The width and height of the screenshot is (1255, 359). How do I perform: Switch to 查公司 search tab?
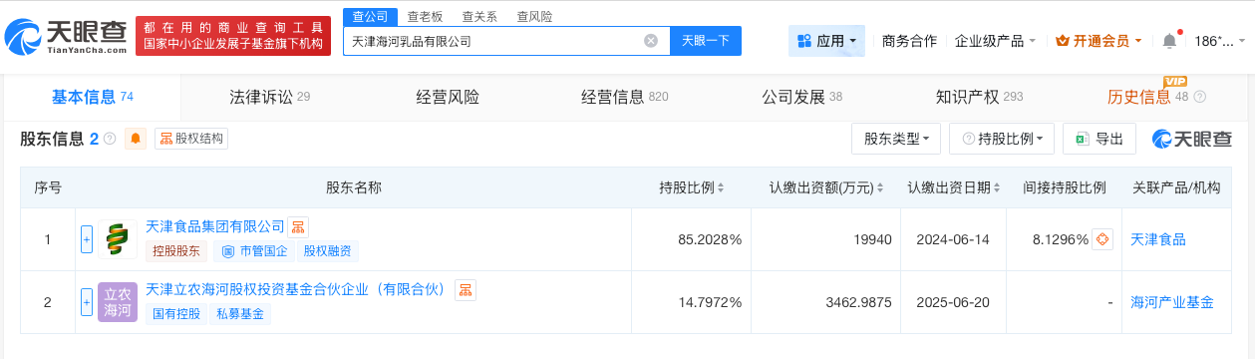tap(371, 16)
